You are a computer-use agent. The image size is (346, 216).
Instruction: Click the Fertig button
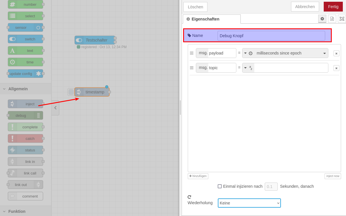pyautogui.click(x=333, y=7)
